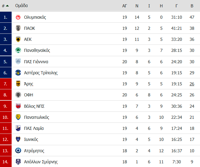The image size is (200, 167).
Task: Click the Panathinaikos shamrock crest icon
Action: point(18,50)
